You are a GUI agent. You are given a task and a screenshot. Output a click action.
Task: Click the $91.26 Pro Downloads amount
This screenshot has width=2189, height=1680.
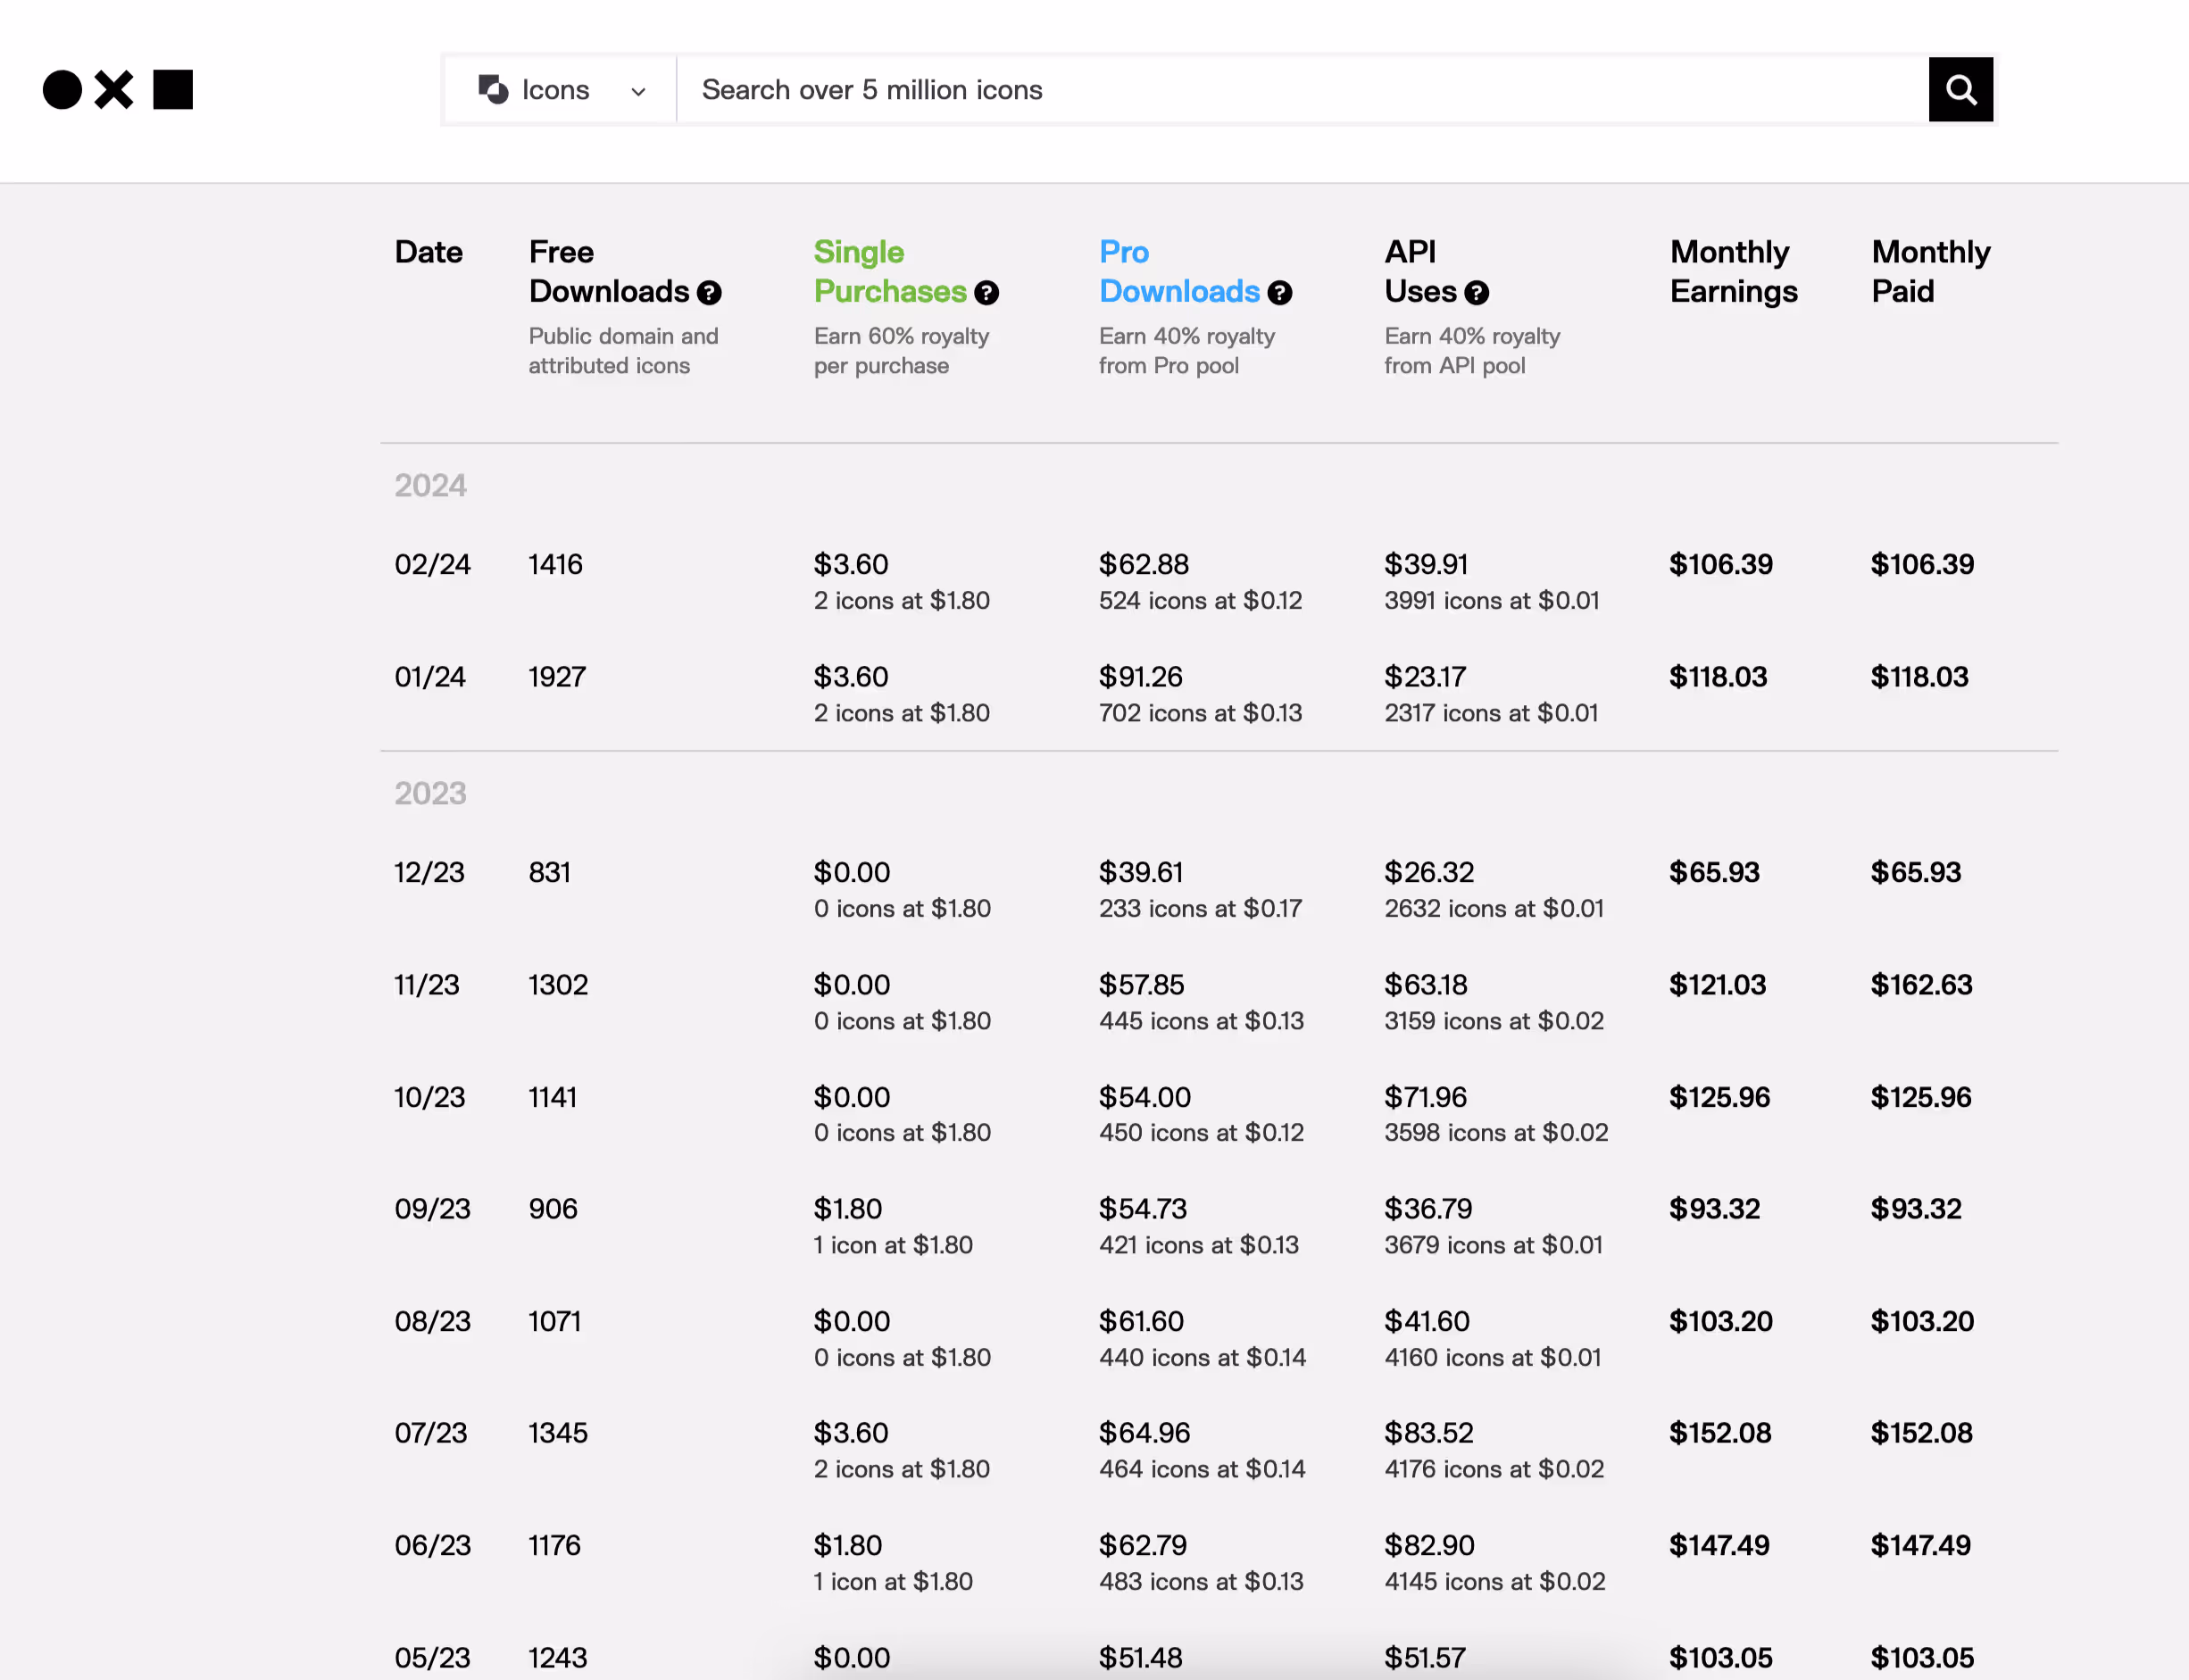(x=1140, y=677)
